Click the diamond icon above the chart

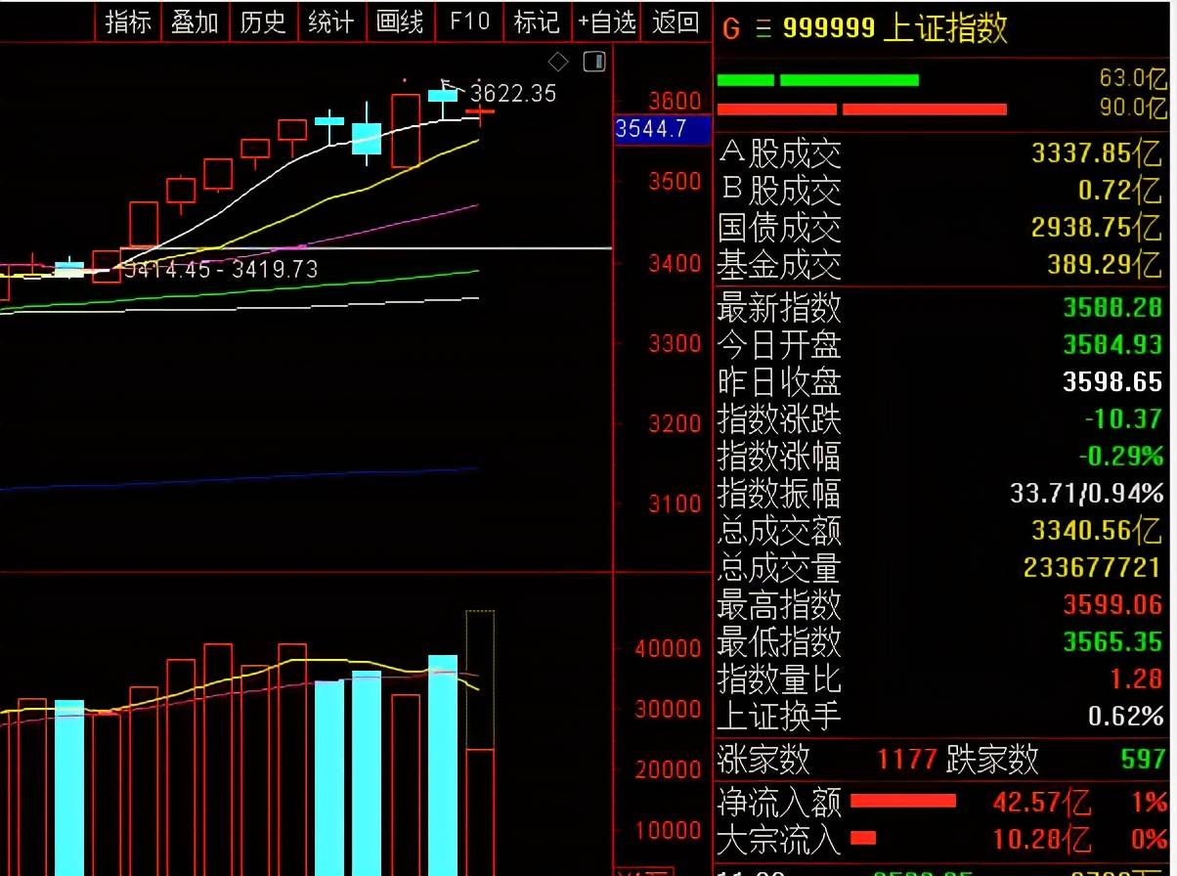[x=558, y=63]
